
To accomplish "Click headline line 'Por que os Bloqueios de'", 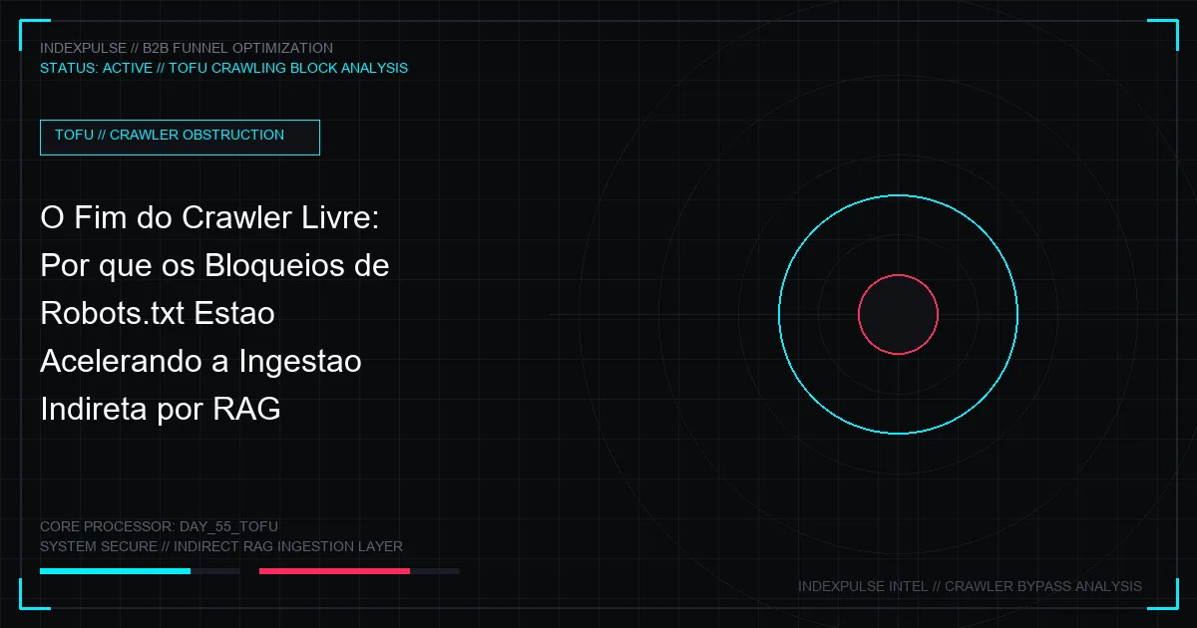I will click(214, 266).
